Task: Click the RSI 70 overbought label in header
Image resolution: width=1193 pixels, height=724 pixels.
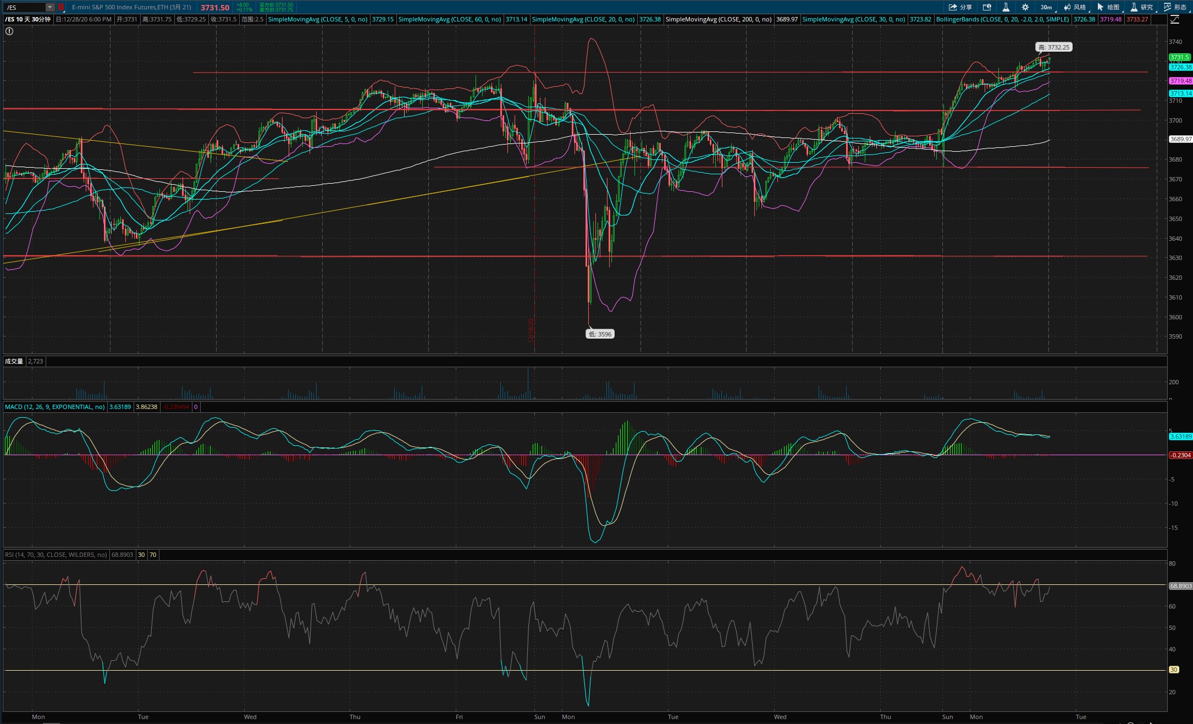Action: [153, 555]
